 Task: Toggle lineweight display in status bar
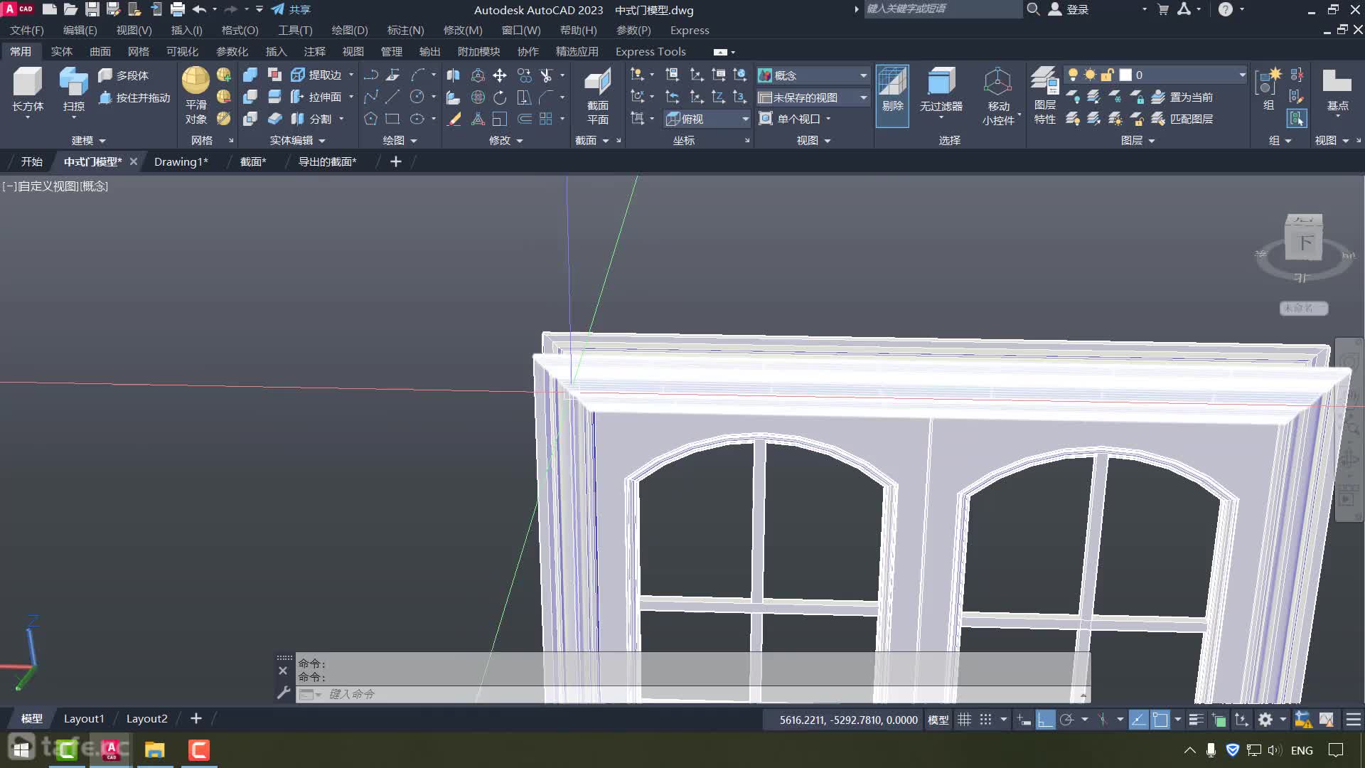[1197, 720]
